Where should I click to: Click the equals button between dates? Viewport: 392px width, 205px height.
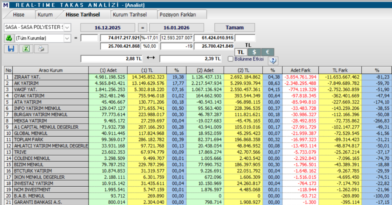click(x=142, y=28)
